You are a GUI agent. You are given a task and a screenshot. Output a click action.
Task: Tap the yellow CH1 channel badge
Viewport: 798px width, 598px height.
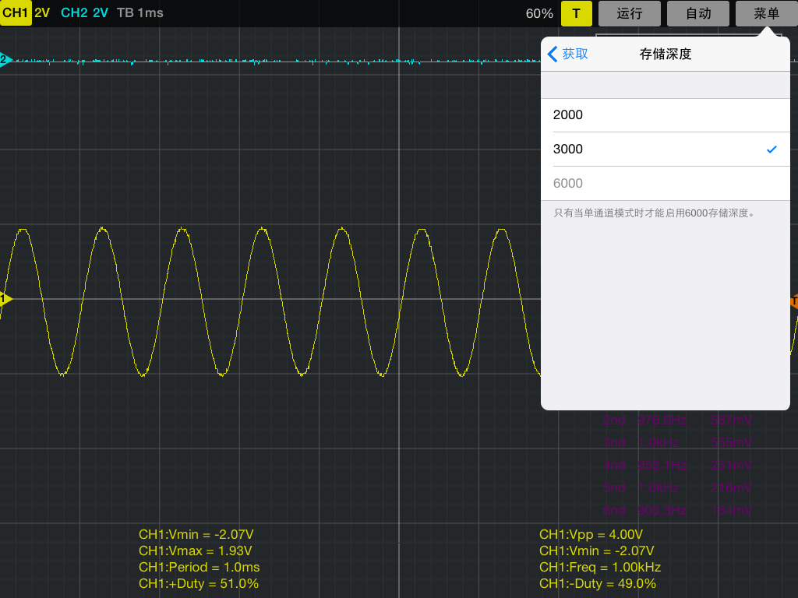click(x=16, y=13)
